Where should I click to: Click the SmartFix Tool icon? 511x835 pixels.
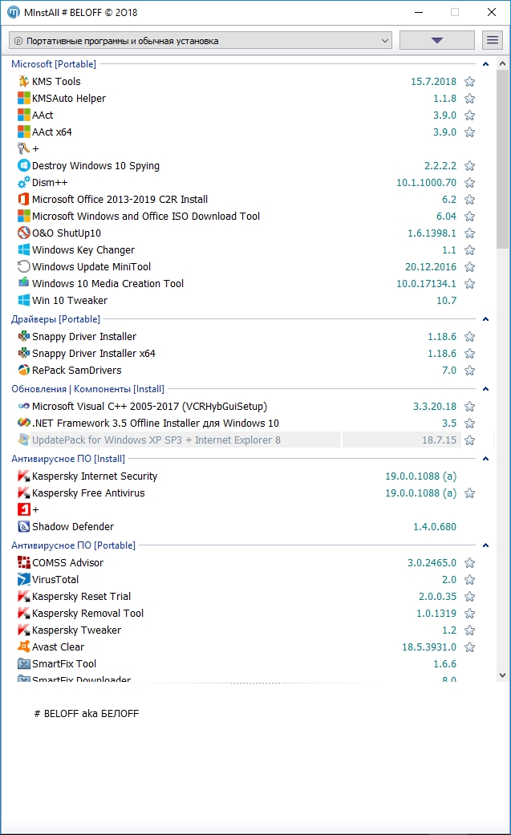pyautogui.click(x=23, y=664)
